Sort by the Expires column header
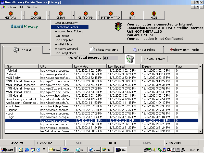The width and height of the screenshot is (204, 153). (x=157, y=67)
